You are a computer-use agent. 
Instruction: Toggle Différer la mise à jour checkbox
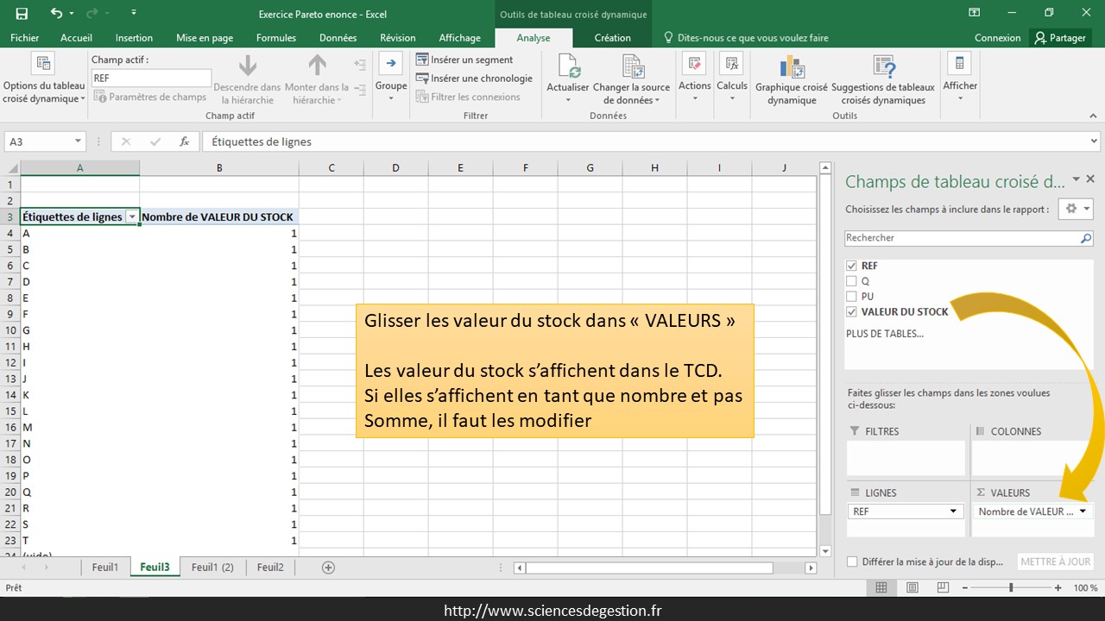click(853, 561)
